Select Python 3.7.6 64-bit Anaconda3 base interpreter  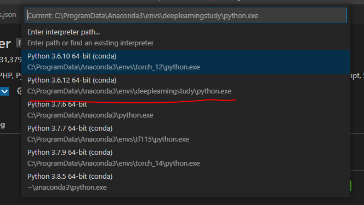click(186, 110)
